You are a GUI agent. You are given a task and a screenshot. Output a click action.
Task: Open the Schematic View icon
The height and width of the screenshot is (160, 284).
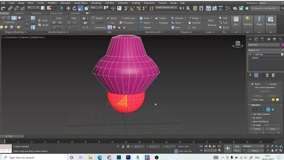[221, 8]
